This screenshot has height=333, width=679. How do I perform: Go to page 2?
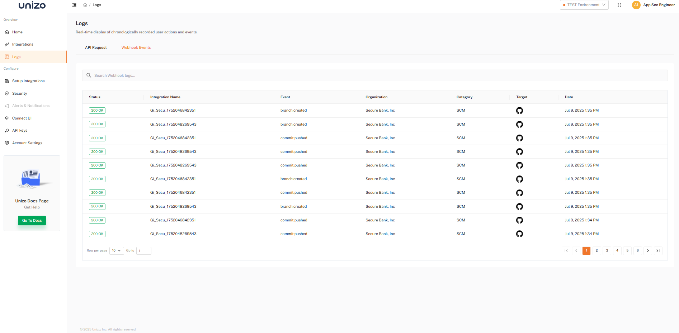pos(597,251)
